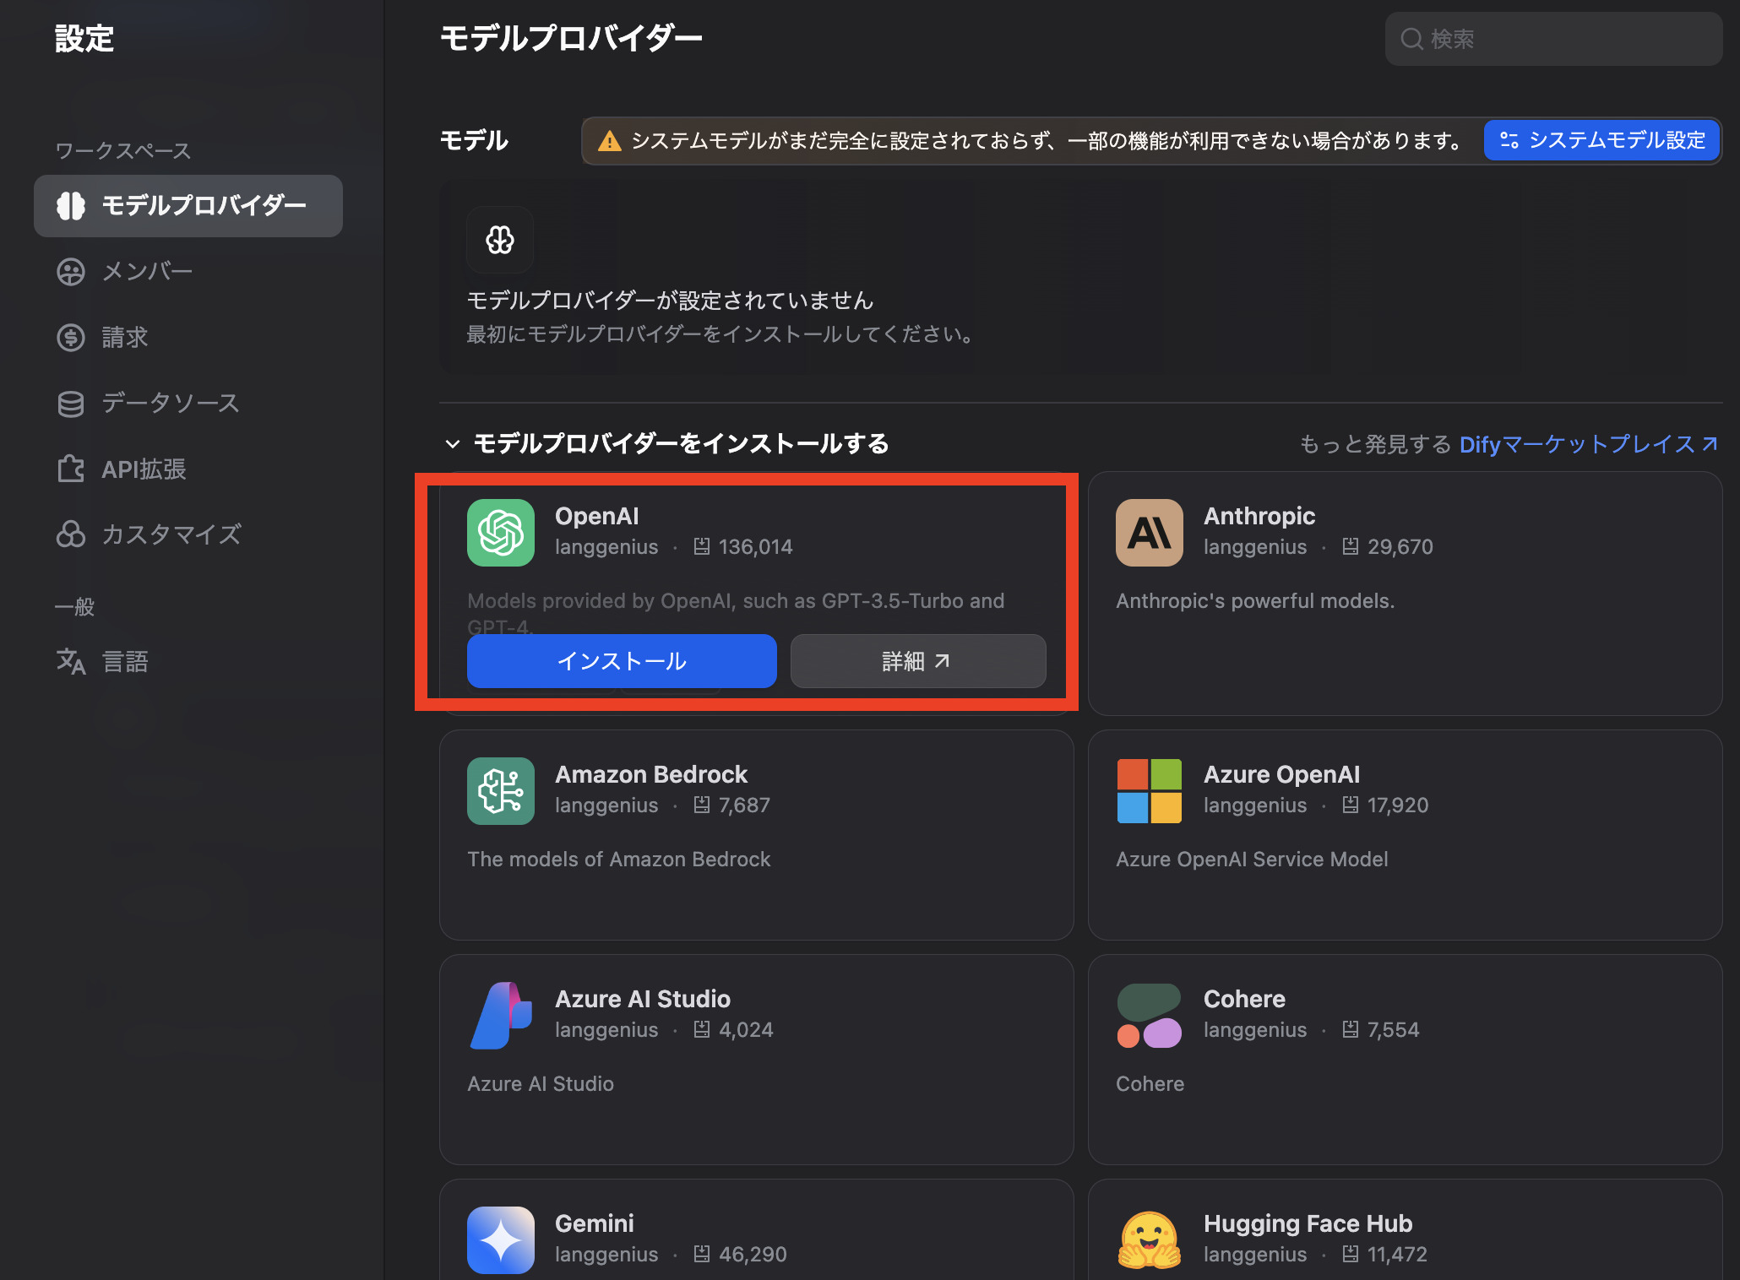Select the Cohere card title
Screen dimensions: 1740x1280
[1244, 999]
